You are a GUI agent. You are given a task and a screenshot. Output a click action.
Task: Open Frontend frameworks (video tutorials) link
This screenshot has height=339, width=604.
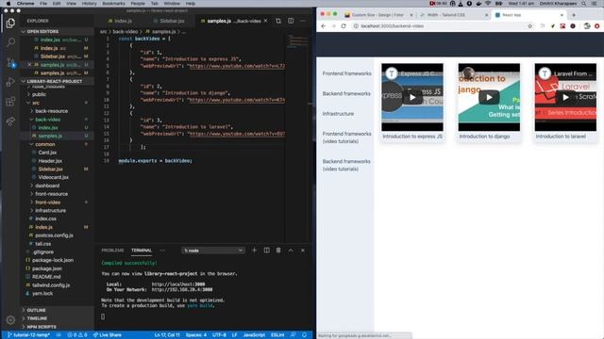tap(346, 137)
